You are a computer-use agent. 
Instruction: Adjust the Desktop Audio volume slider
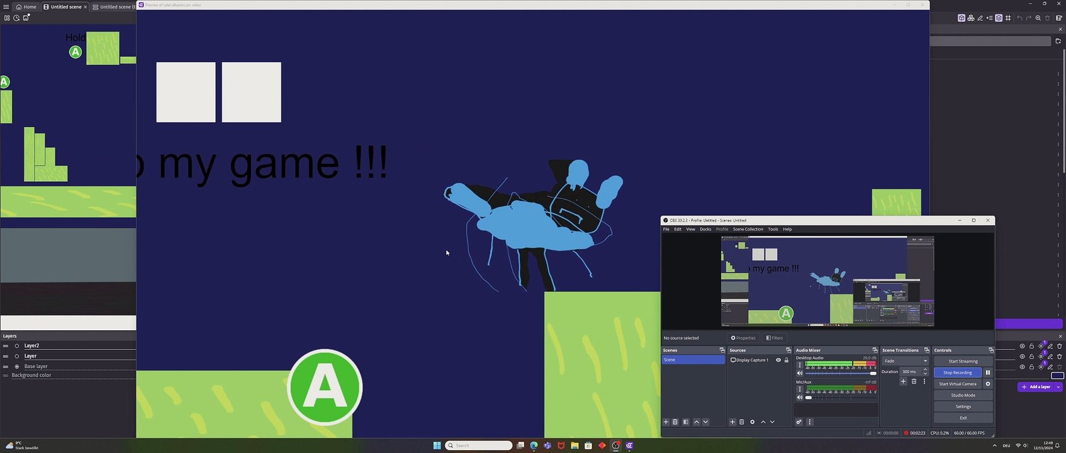841,373
